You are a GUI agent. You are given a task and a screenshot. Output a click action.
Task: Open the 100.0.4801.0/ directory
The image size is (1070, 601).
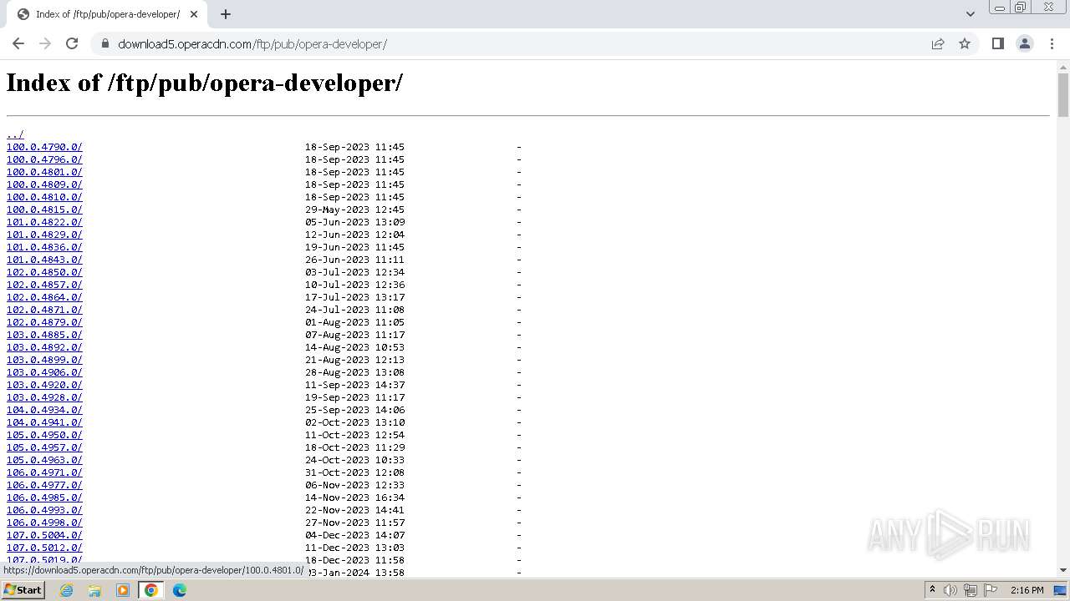coord(44,172)
